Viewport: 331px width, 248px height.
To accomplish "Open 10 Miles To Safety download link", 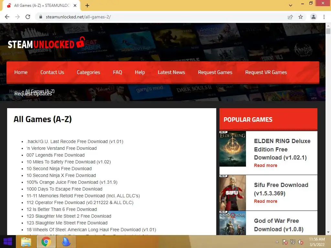I will pyautogui.click(x=69, y=162).
